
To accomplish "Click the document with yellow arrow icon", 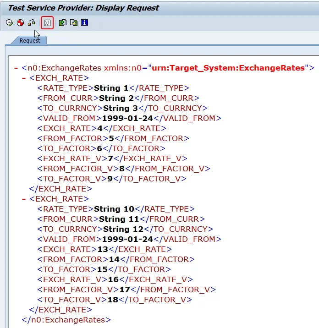I will click(74, 22).
